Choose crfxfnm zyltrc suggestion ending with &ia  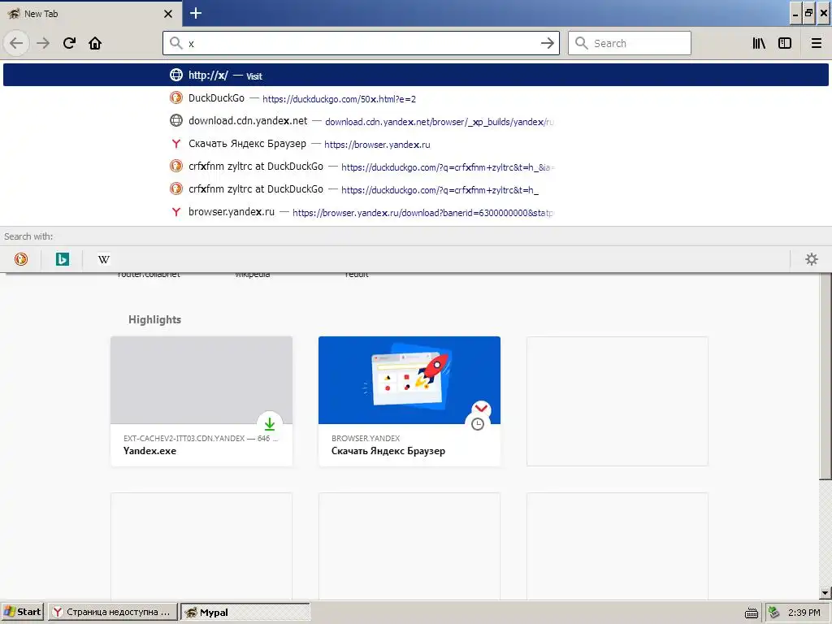point(415,166)
